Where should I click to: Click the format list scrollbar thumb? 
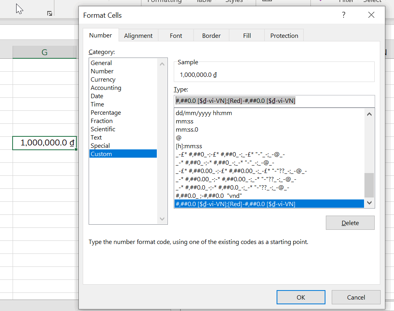click(x=369, y=185)
